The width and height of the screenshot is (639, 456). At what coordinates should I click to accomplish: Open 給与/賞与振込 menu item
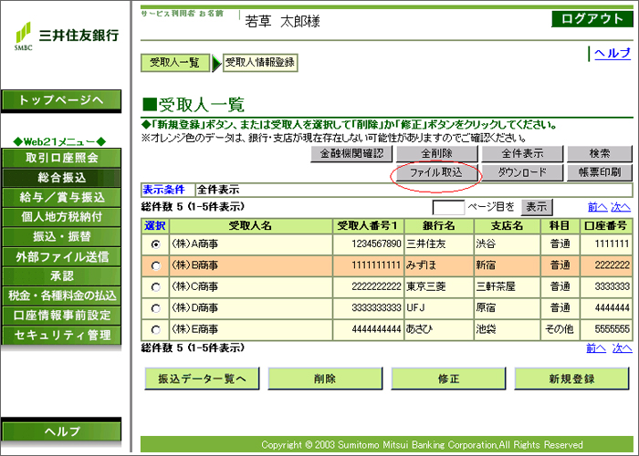click(x=61, y=197)
